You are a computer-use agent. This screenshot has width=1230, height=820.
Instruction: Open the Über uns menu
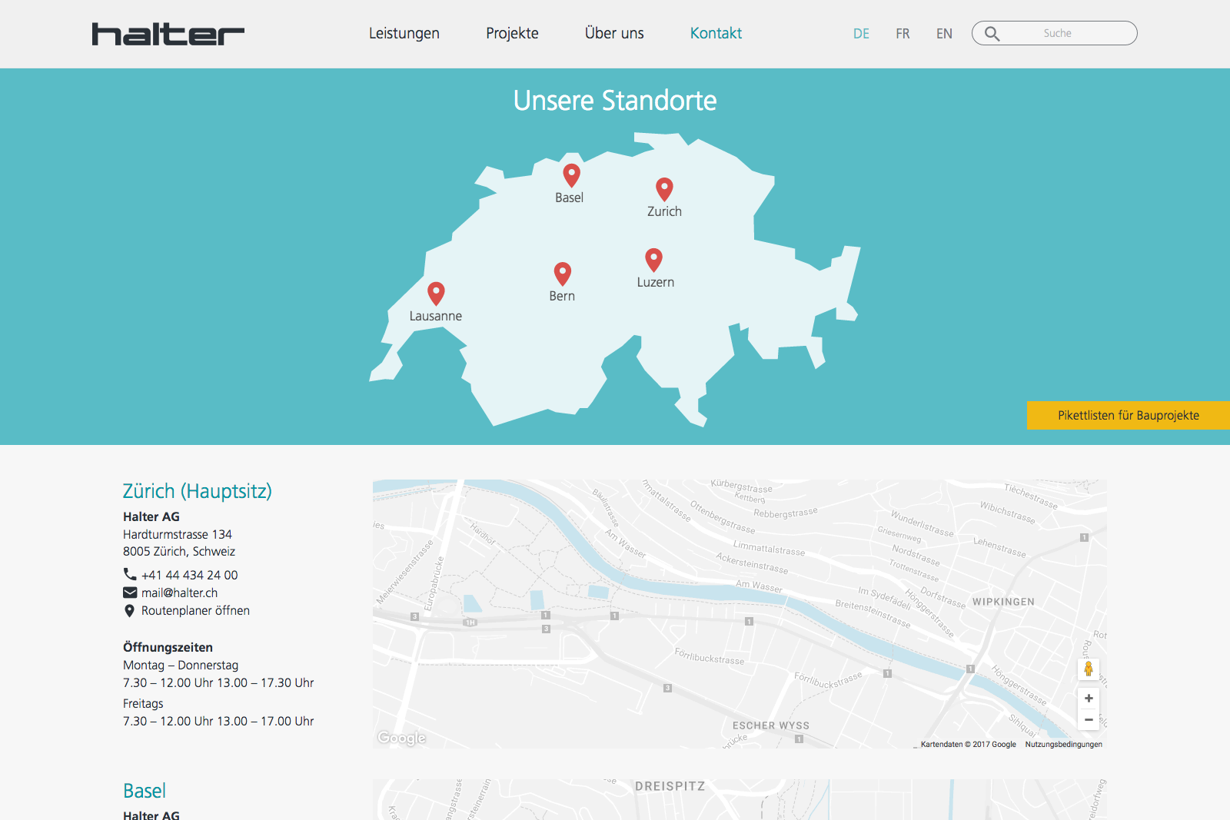coord(614,34)
